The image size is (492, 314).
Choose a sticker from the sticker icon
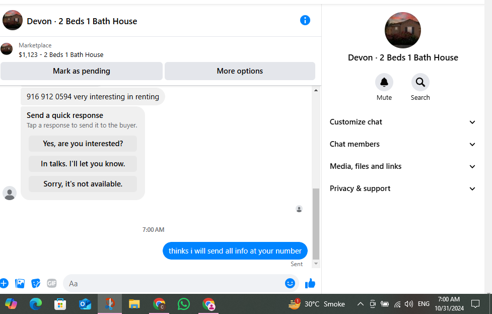(x=36, y=284)
